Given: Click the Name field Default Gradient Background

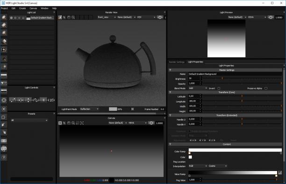Looking at the screenshot, I should pos(235,74).
